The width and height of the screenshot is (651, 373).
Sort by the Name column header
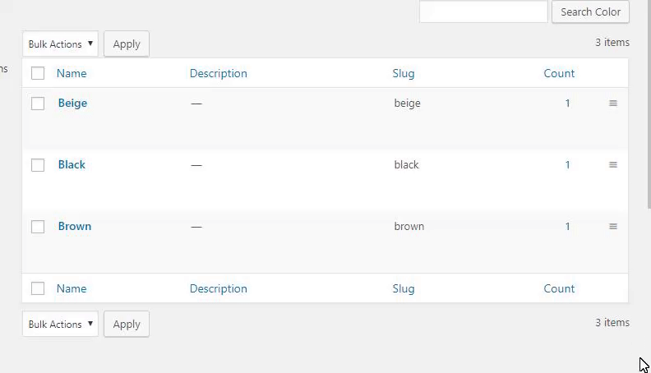point(72,74)
